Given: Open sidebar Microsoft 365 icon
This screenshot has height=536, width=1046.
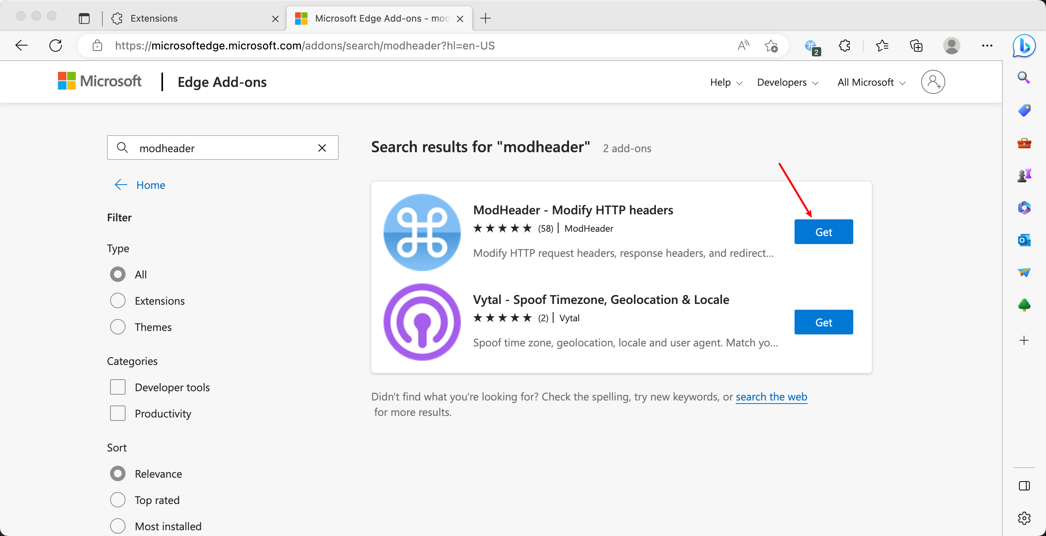Looking at the screenshot, I should pos(1024,207).
